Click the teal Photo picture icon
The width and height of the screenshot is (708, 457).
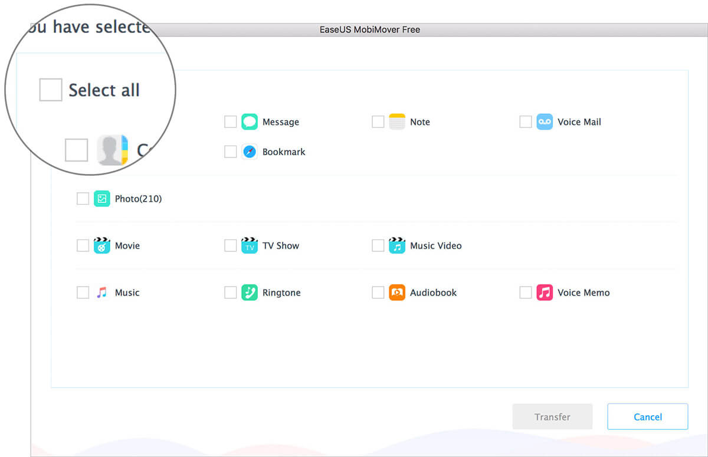click(102, 199)
